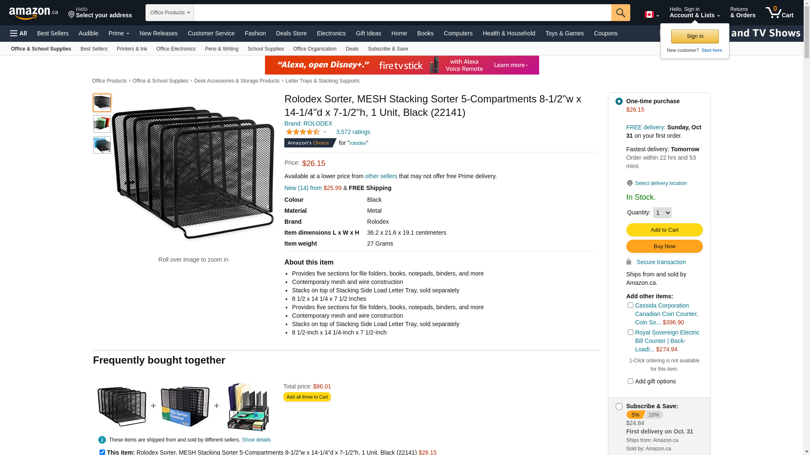Click the delivery location pin icon
The image size is (810, 455).
pyautogui.click(x=629, y=183)
